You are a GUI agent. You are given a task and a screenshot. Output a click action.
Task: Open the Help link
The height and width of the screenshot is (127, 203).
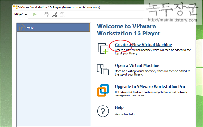pyautogui.click(x=119, y=107)
